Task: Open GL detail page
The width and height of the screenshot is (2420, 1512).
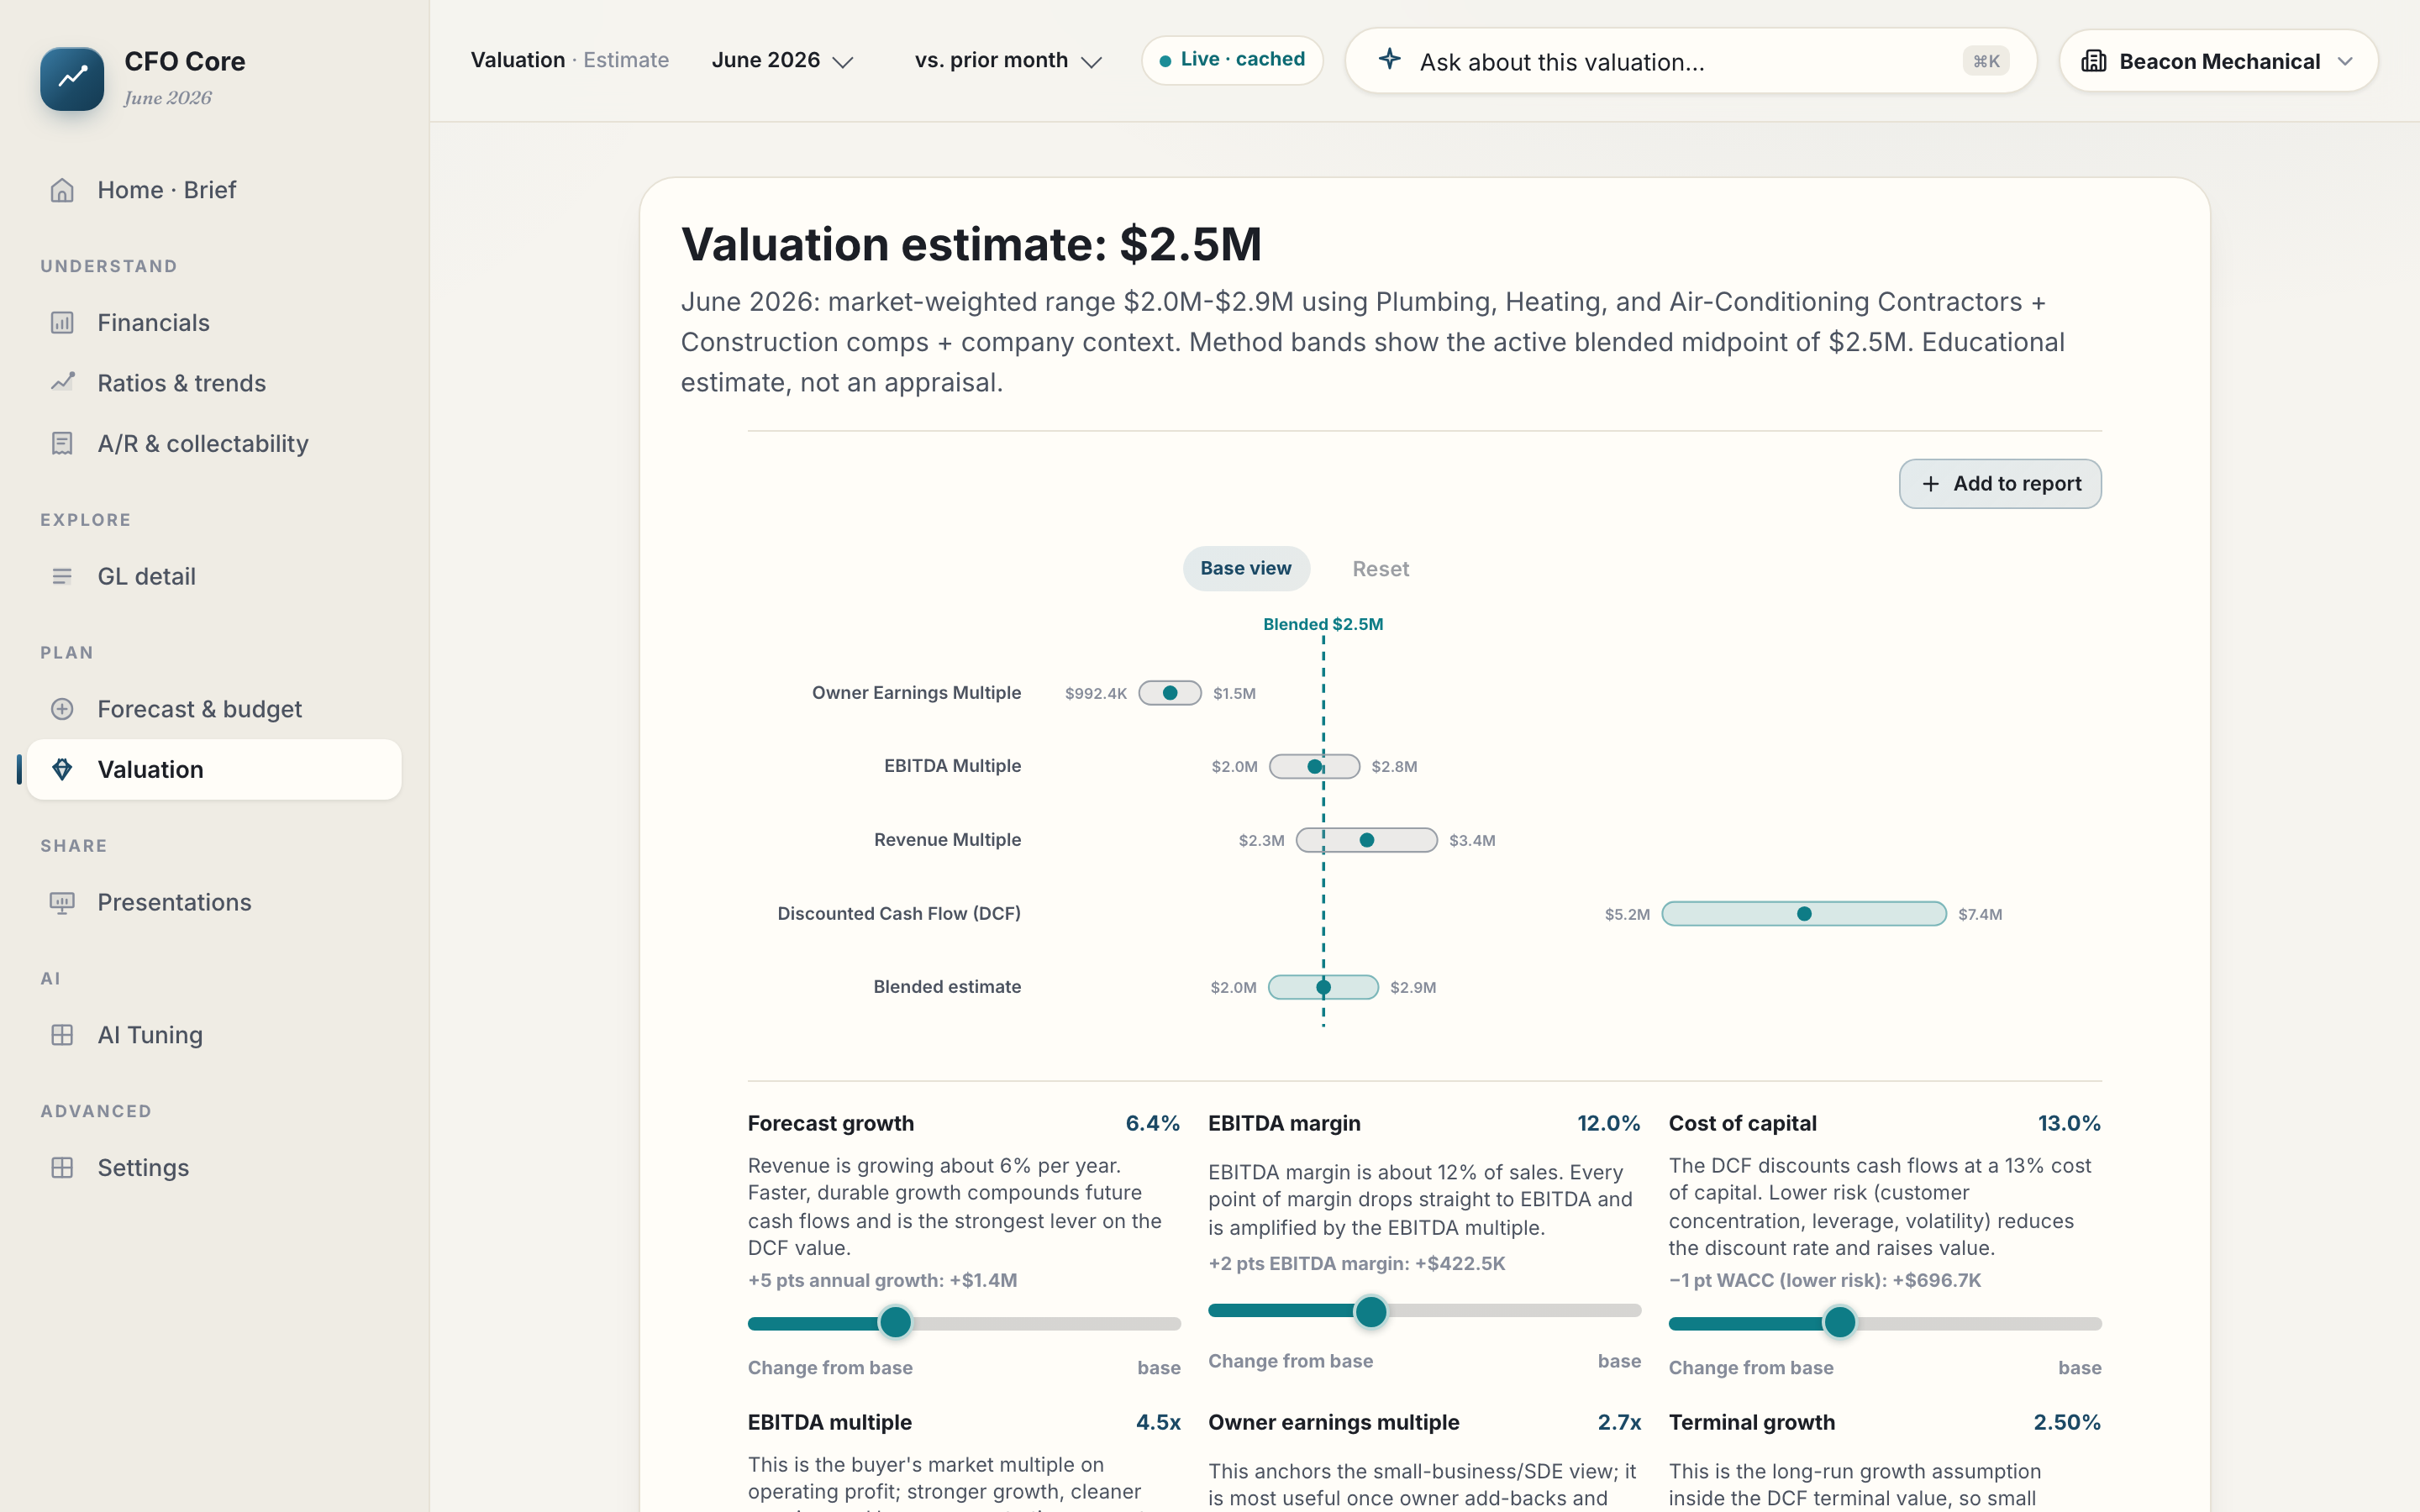Action: [214, 576]
